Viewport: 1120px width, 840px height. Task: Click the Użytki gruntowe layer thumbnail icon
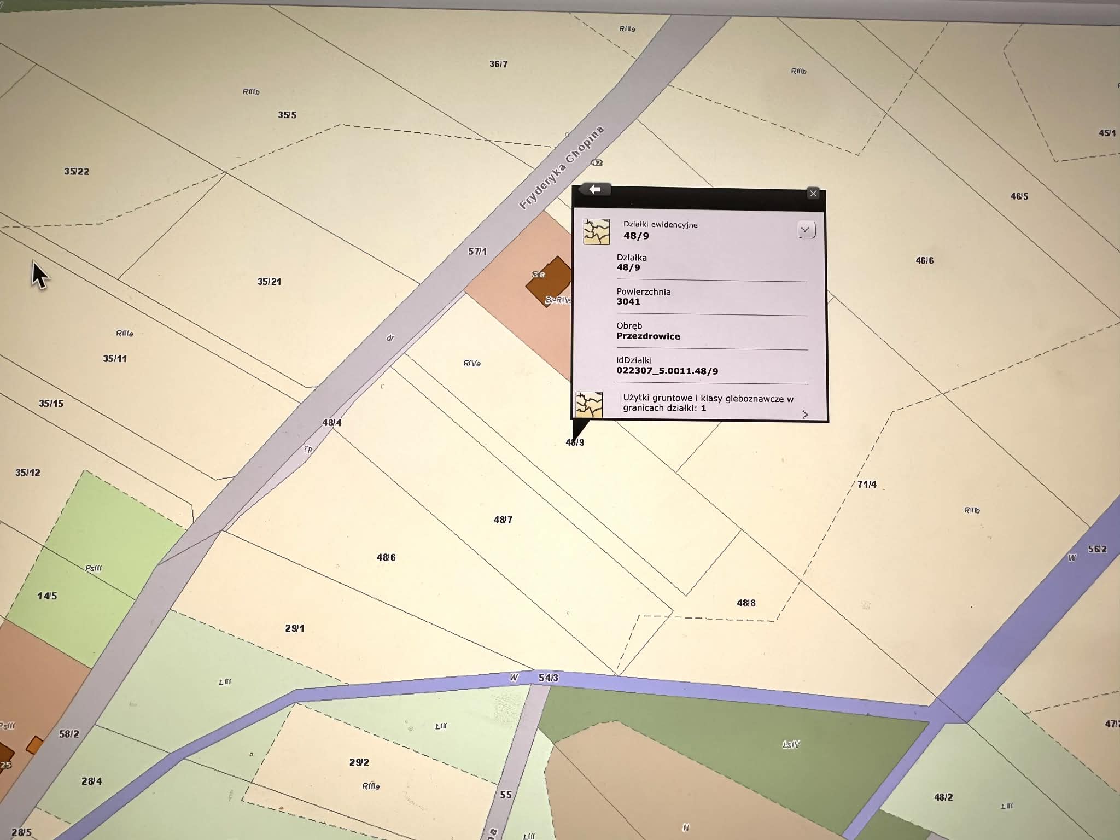click(589, 405)
